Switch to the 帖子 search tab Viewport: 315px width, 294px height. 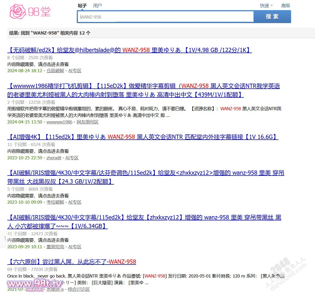(x=82, y=6)
